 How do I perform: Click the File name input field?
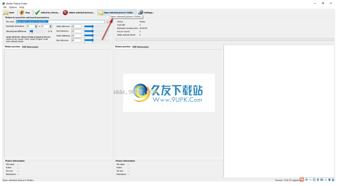(x=60, y=22)
